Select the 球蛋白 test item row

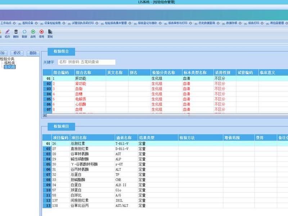pos(165,190)
